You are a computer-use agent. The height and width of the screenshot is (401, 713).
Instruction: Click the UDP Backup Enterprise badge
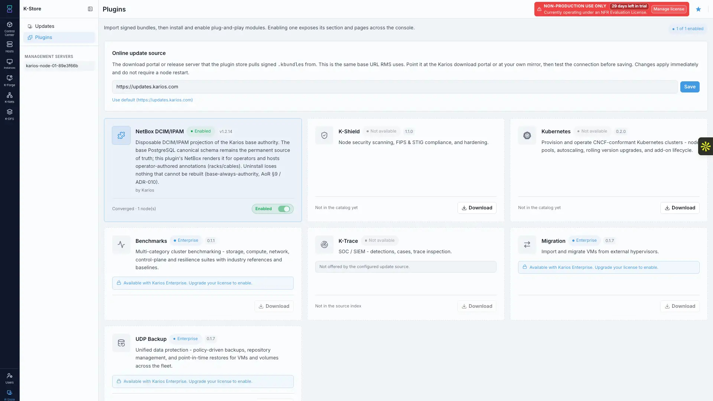[x=185, y=339]
